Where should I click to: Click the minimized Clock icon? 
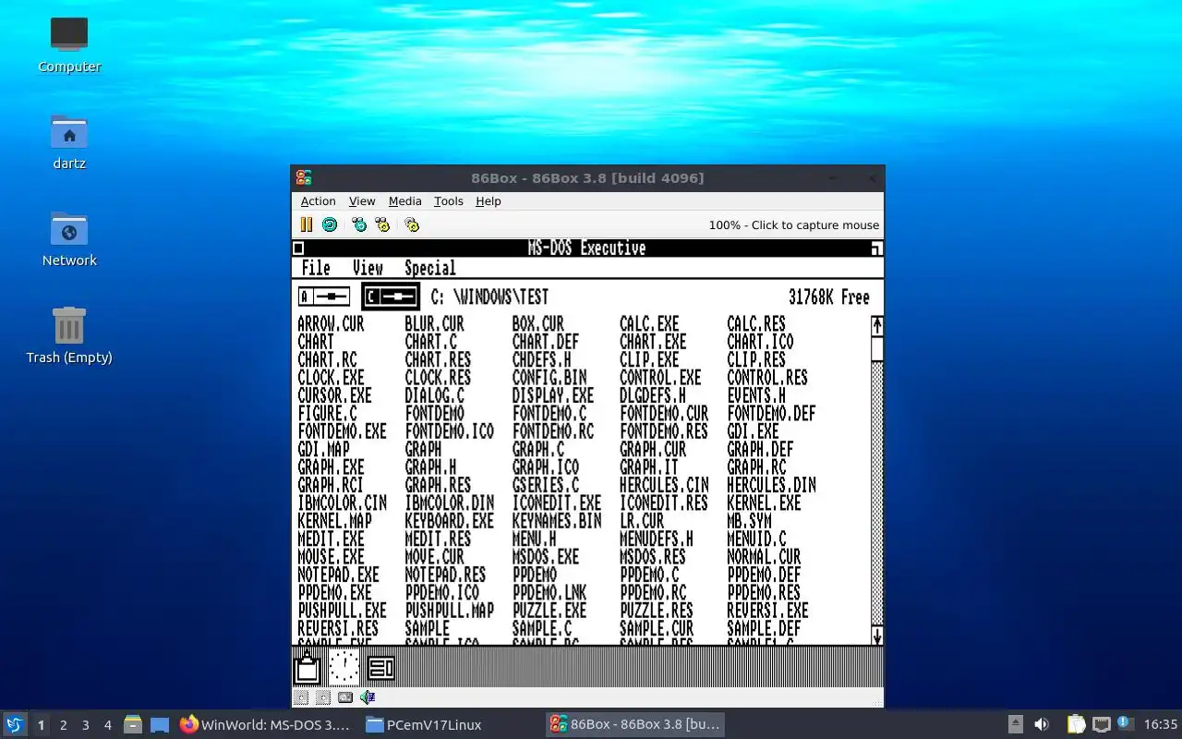[344, 667]
